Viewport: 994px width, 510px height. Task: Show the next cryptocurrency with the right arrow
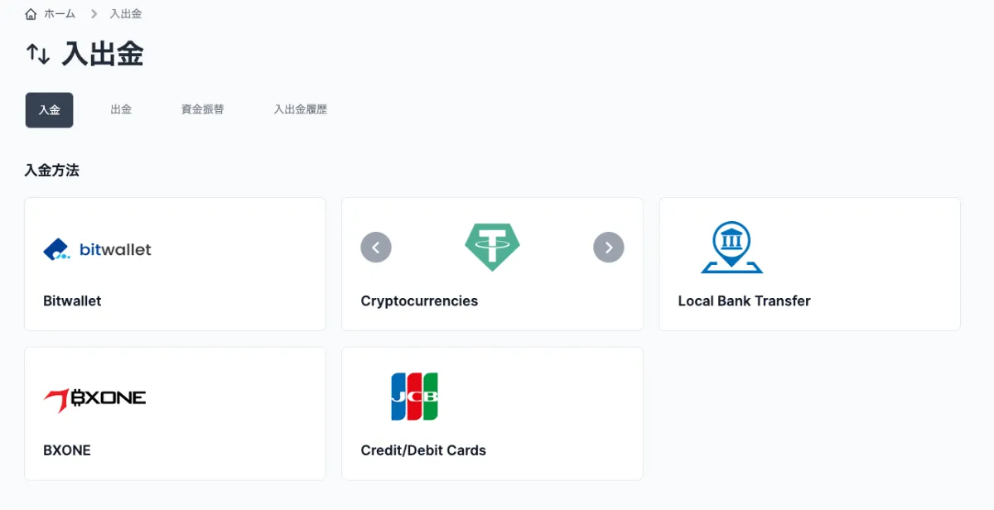[x=609, y=247]
